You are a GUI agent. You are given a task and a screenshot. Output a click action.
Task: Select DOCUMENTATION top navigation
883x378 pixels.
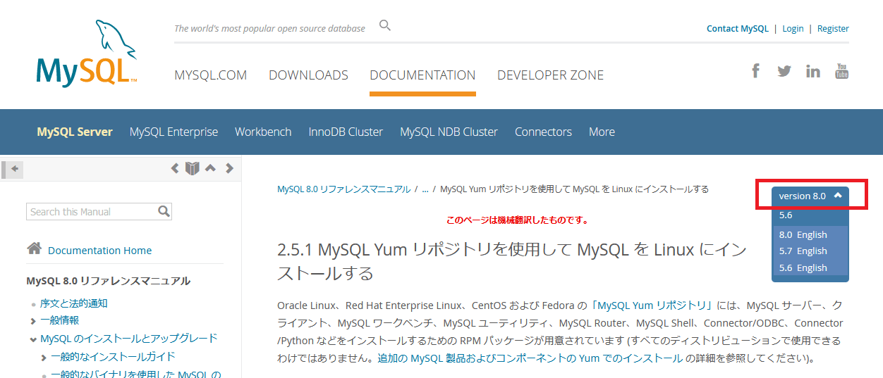[x=422, y=75]
